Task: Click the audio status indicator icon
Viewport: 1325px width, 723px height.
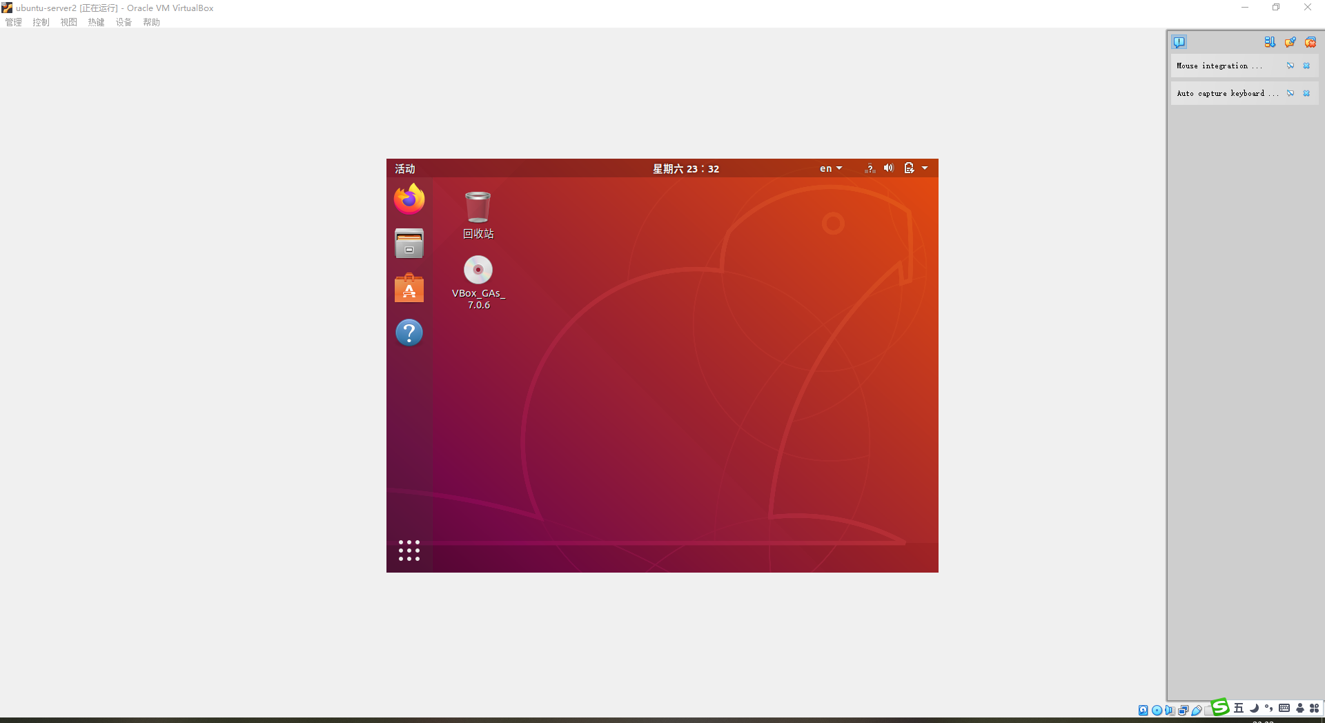Action: pyautogui.click(x=1170, y=710)
